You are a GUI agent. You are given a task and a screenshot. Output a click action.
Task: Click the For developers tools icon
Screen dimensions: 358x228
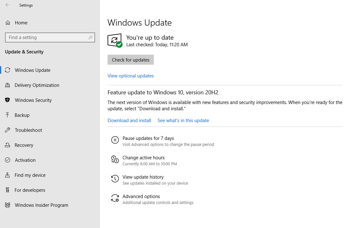pos(8,190)
